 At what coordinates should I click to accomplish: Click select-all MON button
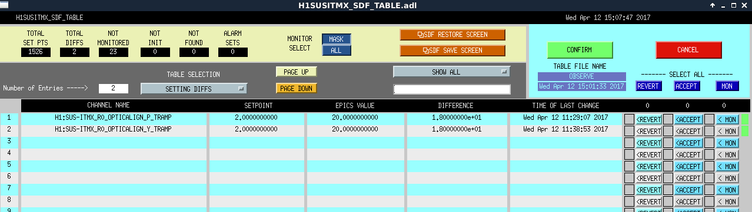point(727,86)
